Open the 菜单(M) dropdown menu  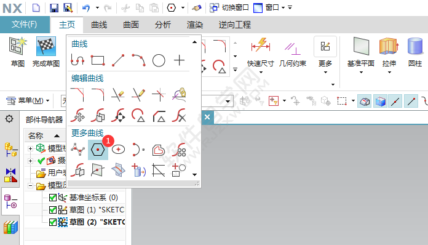tap(28, 101)
